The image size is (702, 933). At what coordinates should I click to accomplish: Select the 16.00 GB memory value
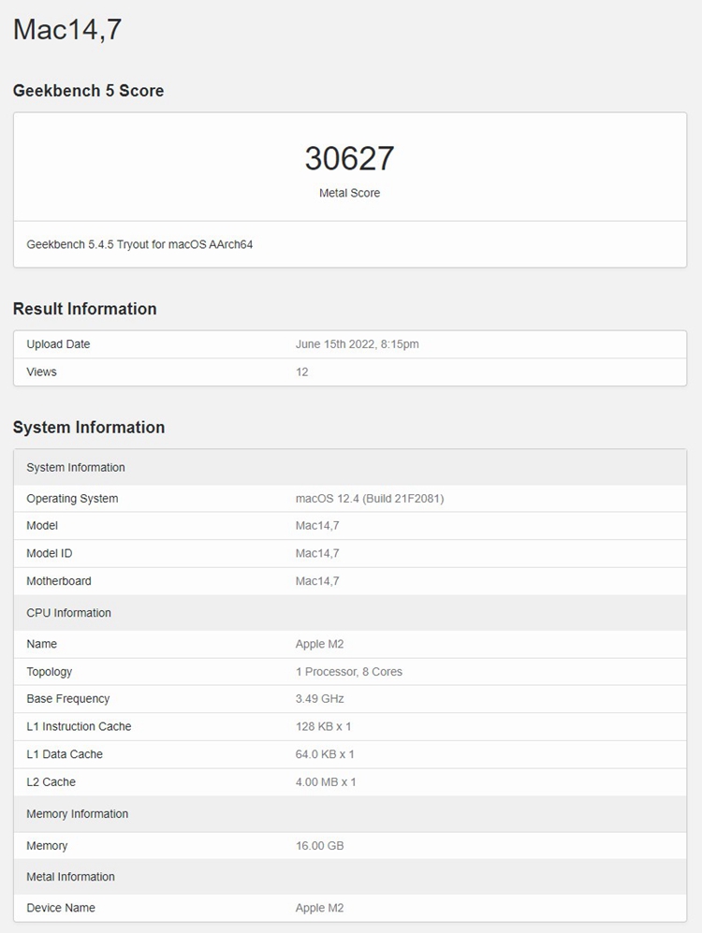(319, 846)
